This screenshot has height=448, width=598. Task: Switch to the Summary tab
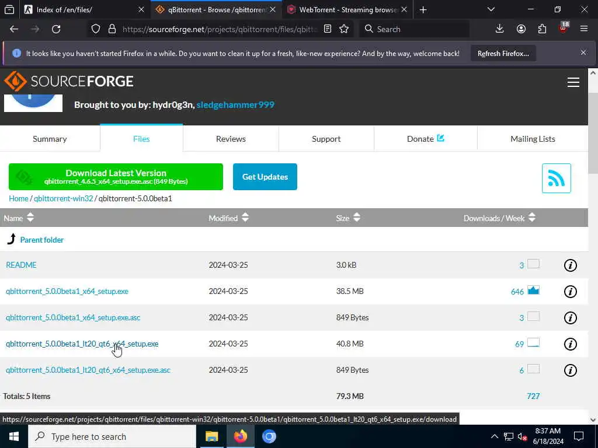50,139
